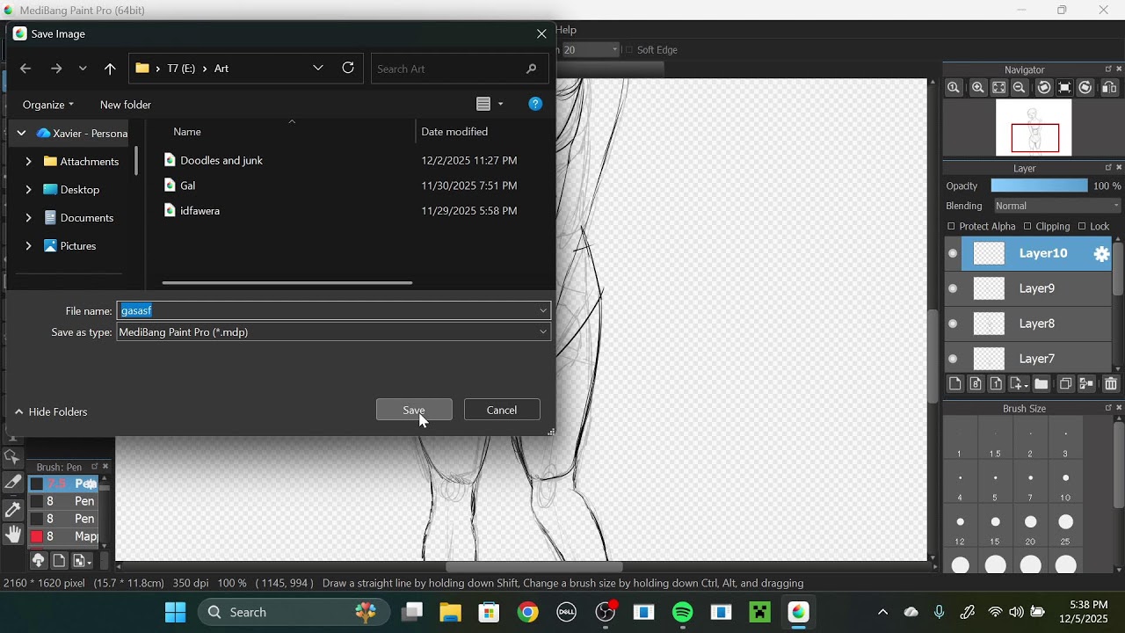Duplicate the current layer
Screen dimensions: 1125x633
1065,384
